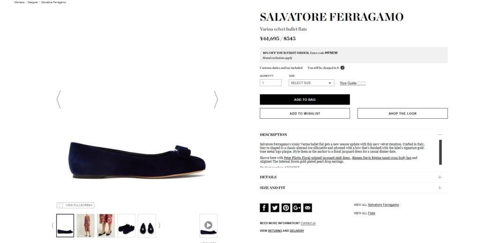Viewport: 497px width, 243px height.
Task: Share via Google Plus icon
Action: click(x=297, y=208)
